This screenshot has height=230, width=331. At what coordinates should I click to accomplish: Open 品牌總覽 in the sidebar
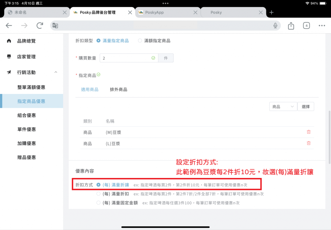coord(27,41)
